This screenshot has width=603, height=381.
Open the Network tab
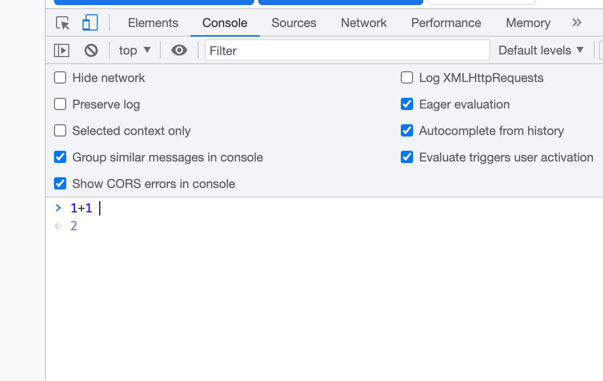click(x=364, y=23)
